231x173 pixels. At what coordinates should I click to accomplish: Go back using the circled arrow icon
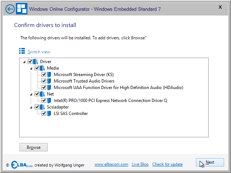[10, 9]
